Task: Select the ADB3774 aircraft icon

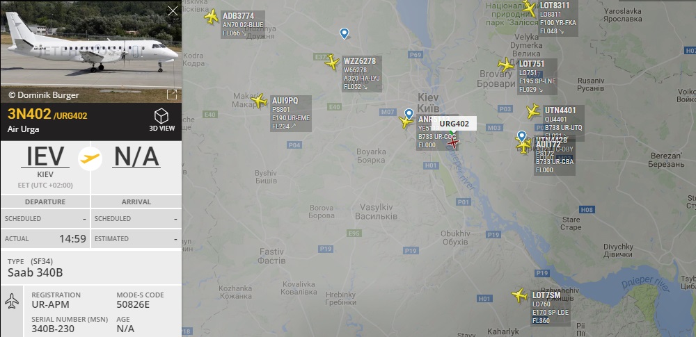Action: click(x=212, y=17)
